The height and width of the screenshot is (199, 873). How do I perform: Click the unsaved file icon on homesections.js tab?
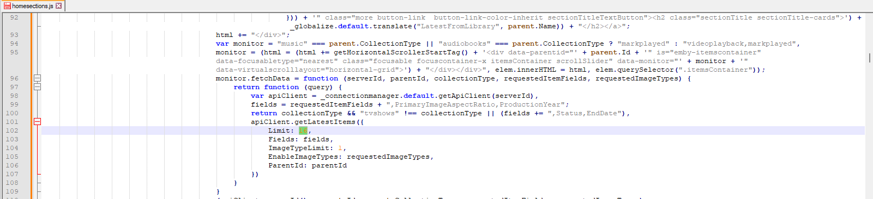click(x=7, y=6)
